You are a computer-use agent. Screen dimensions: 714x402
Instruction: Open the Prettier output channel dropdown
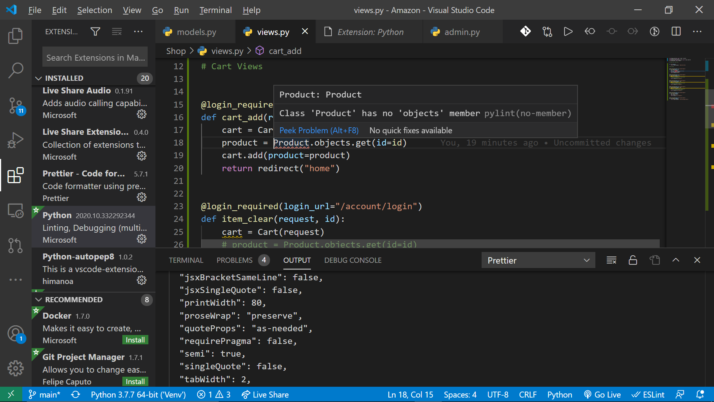point(538,260)
